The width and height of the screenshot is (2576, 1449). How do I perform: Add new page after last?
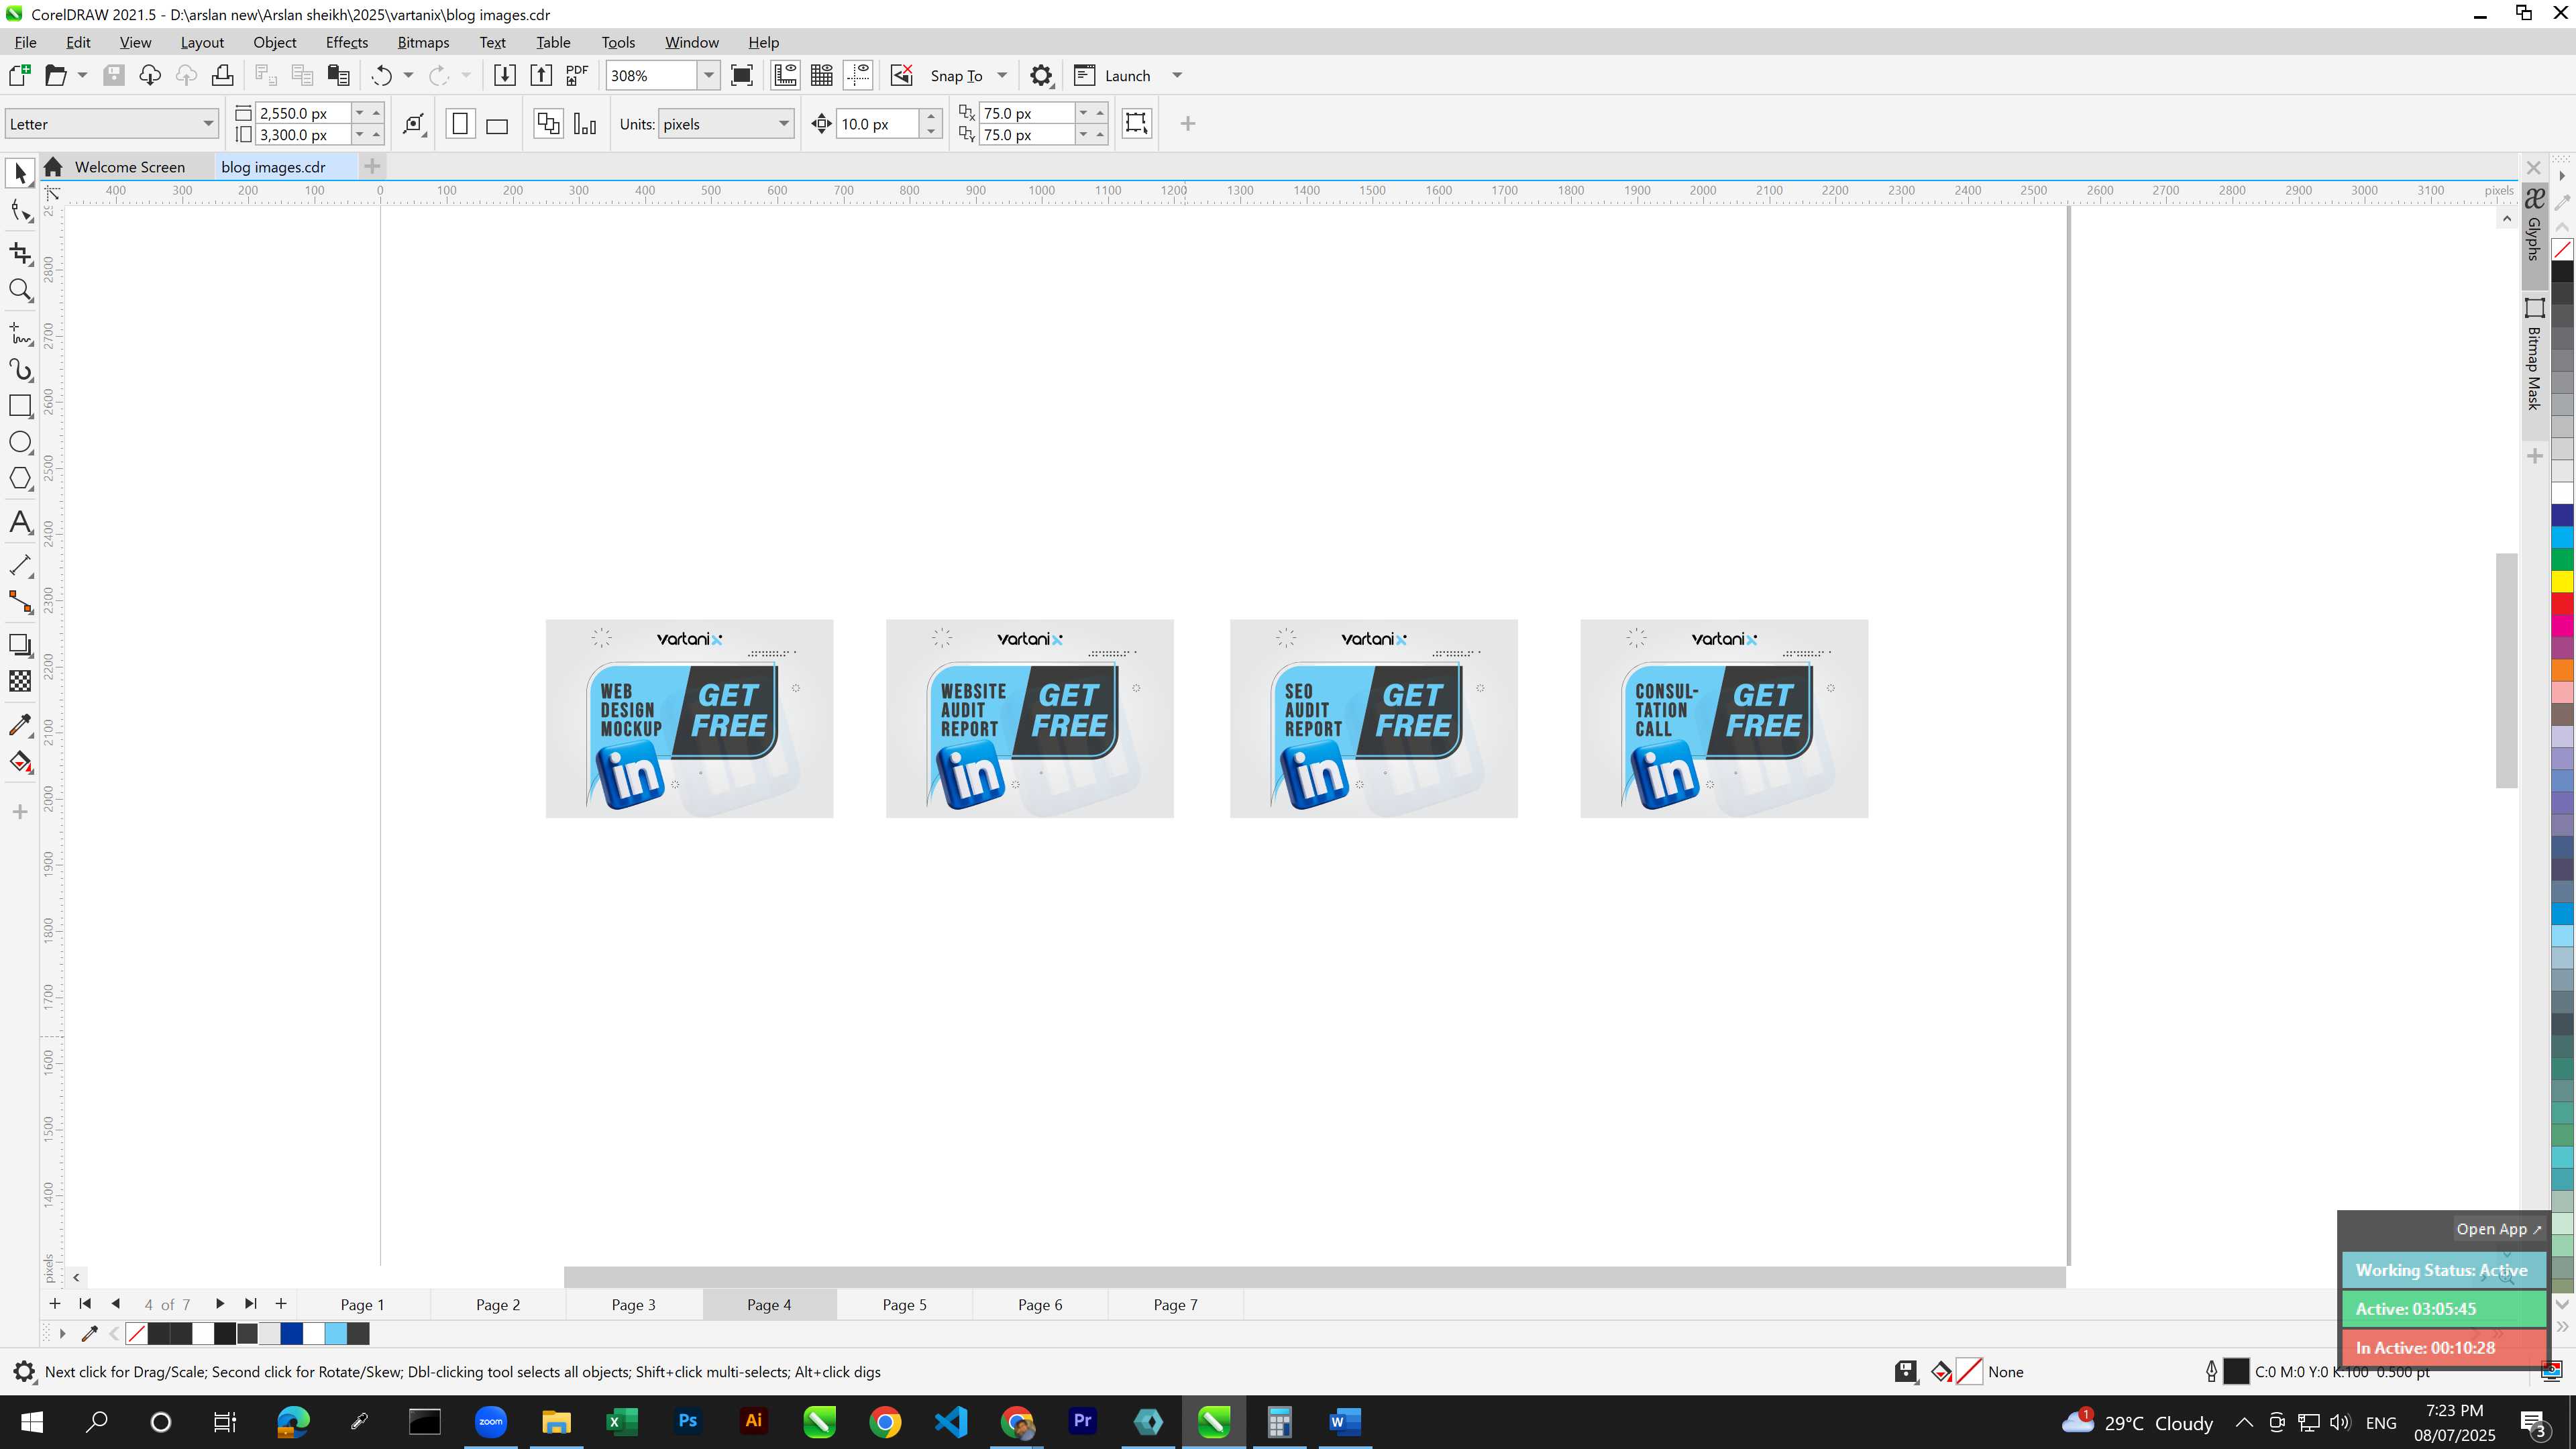pyautogui.click(x=281, y=1303)
